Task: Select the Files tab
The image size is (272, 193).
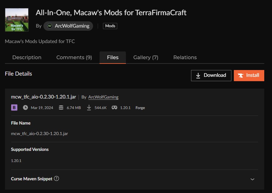Action: click(113, 57)
